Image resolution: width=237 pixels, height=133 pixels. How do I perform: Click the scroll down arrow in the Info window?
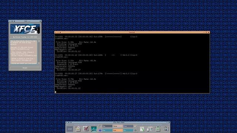click(x=39, y=63)
